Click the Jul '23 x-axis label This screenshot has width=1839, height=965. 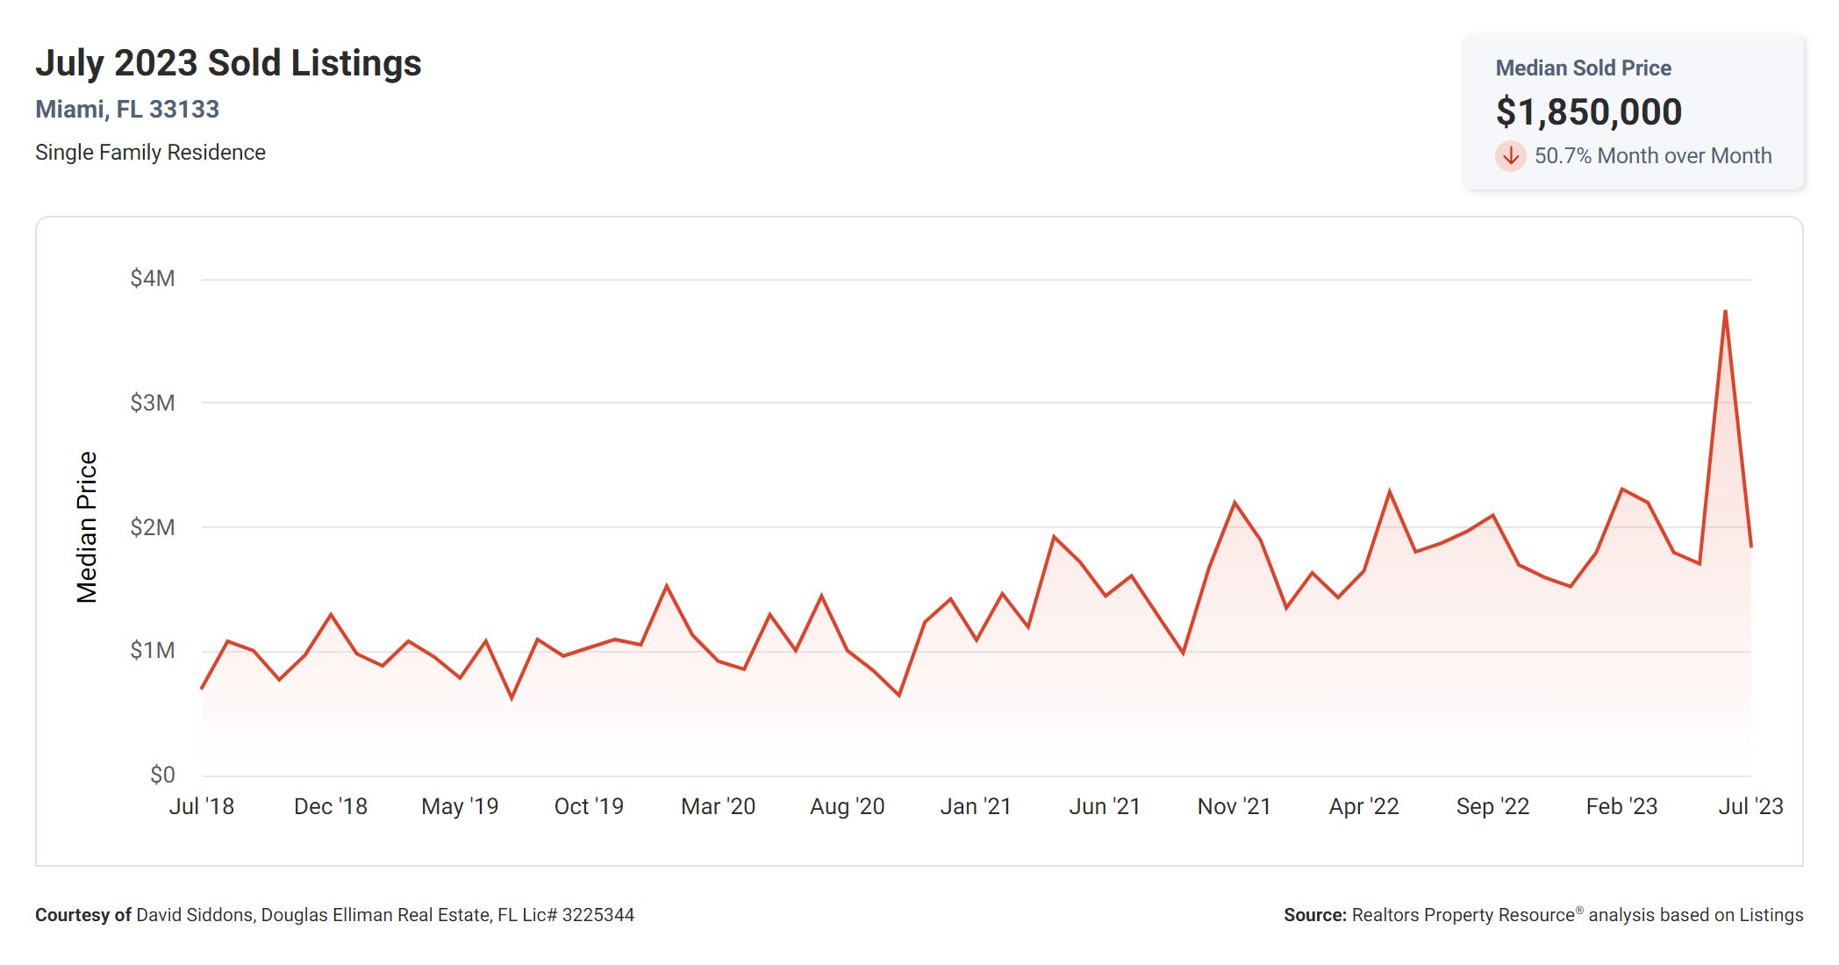pyautogui.click(x=1750, y=806)
